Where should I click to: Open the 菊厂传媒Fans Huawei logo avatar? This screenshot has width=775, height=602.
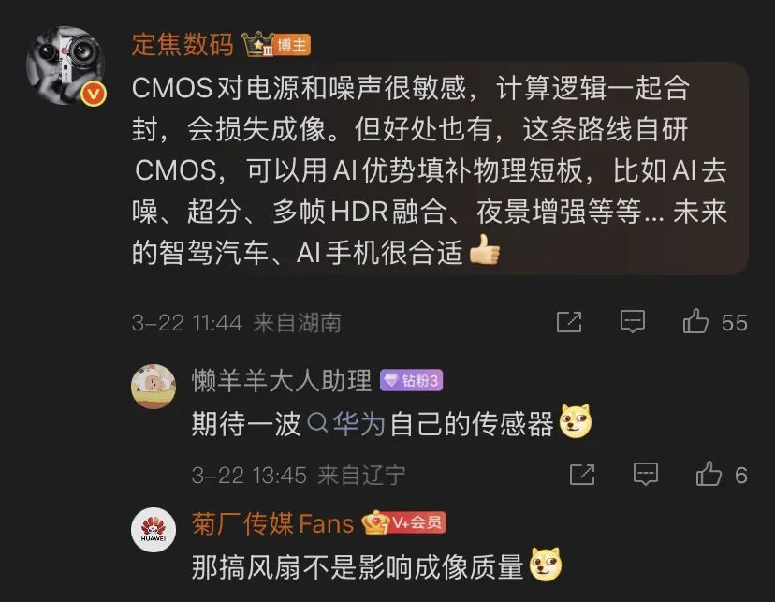pos(154,530)
